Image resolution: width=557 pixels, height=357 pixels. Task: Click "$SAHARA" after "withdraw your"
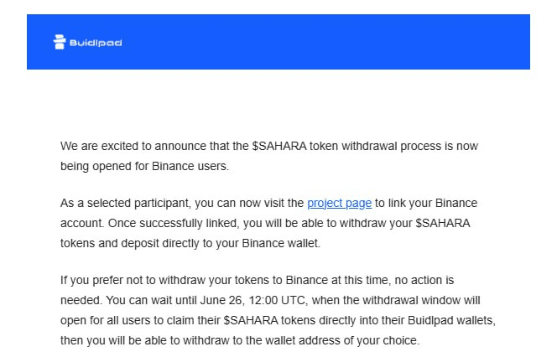[x=443, y=224]
